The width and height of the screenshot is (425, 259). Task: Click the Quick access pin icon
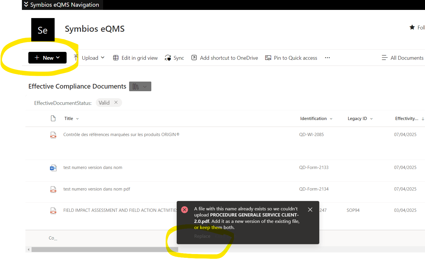pos(268,58)
